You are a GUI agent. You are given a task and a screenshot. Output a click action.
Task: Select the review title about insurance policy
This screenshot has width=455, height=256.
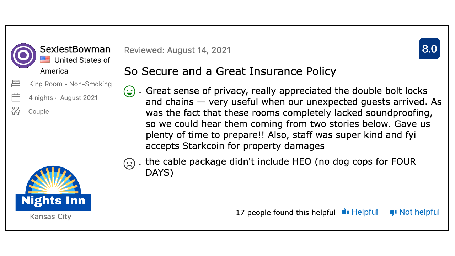click(x=230, y=71)
